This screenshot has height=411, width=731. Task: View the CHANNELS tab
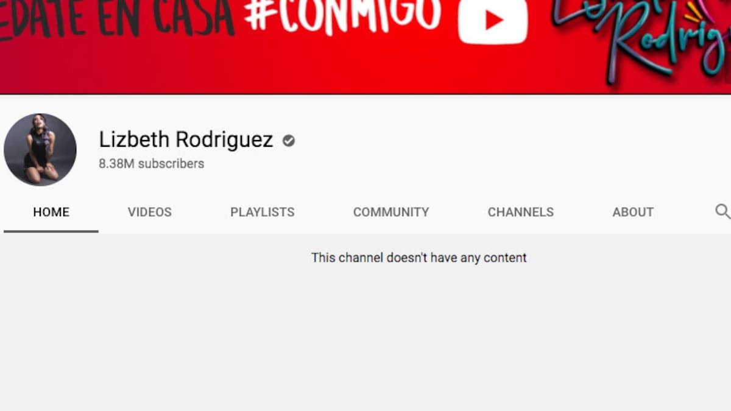click(x=520, y=212)
